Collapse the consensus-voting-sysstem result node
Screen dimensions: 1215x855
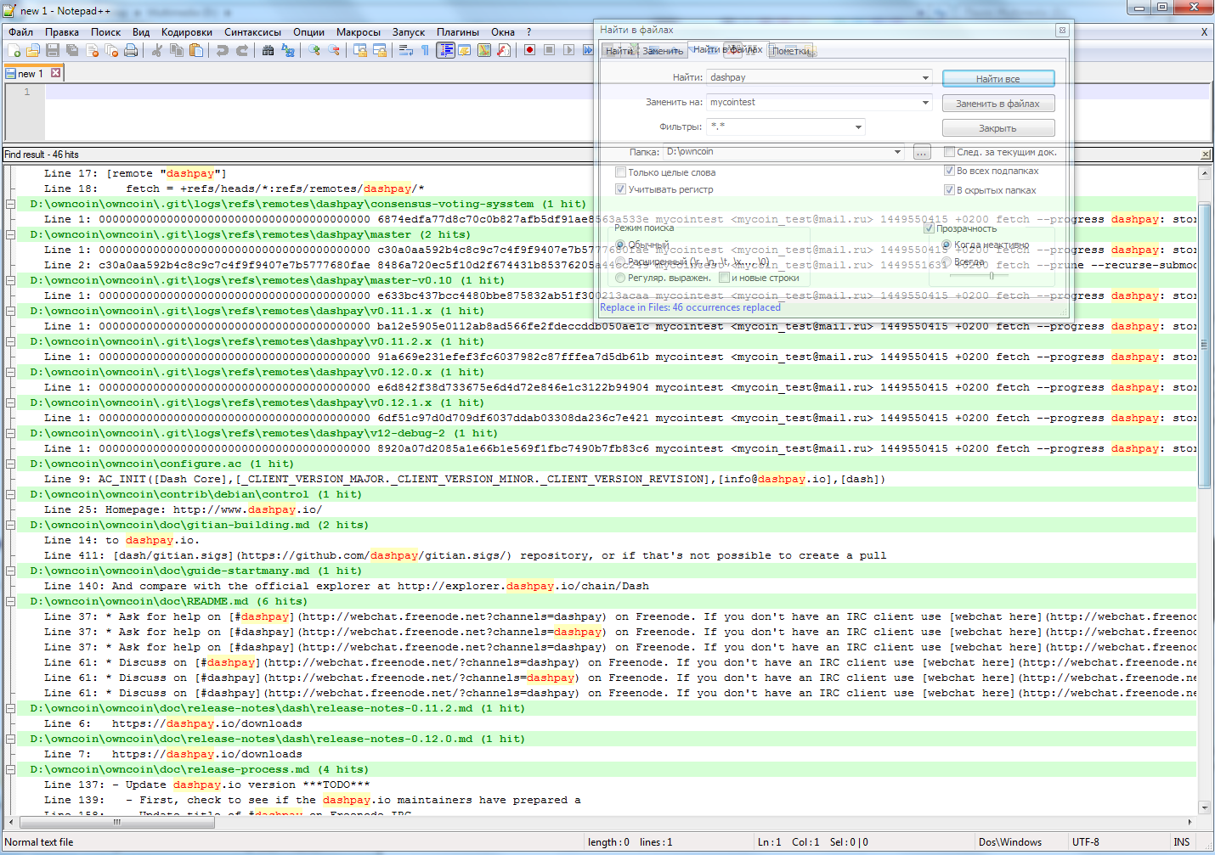tap(10, 204)
